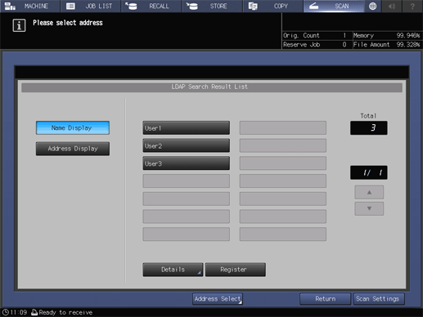Open help with the question mark icon
Viewport: 423px width, 317px height.
(412, 6)
